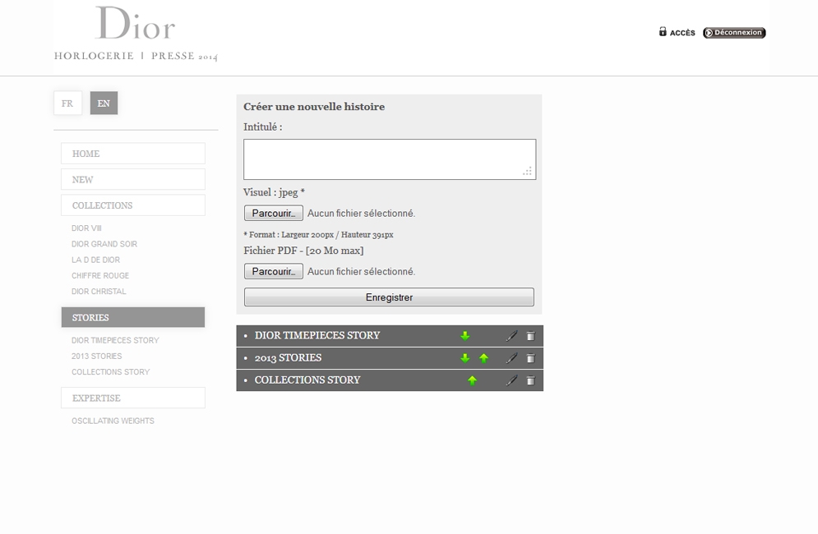The image size is (818, 534).
Task: Open the LA D DE DIOR link
Action: [x=96, y=260]
